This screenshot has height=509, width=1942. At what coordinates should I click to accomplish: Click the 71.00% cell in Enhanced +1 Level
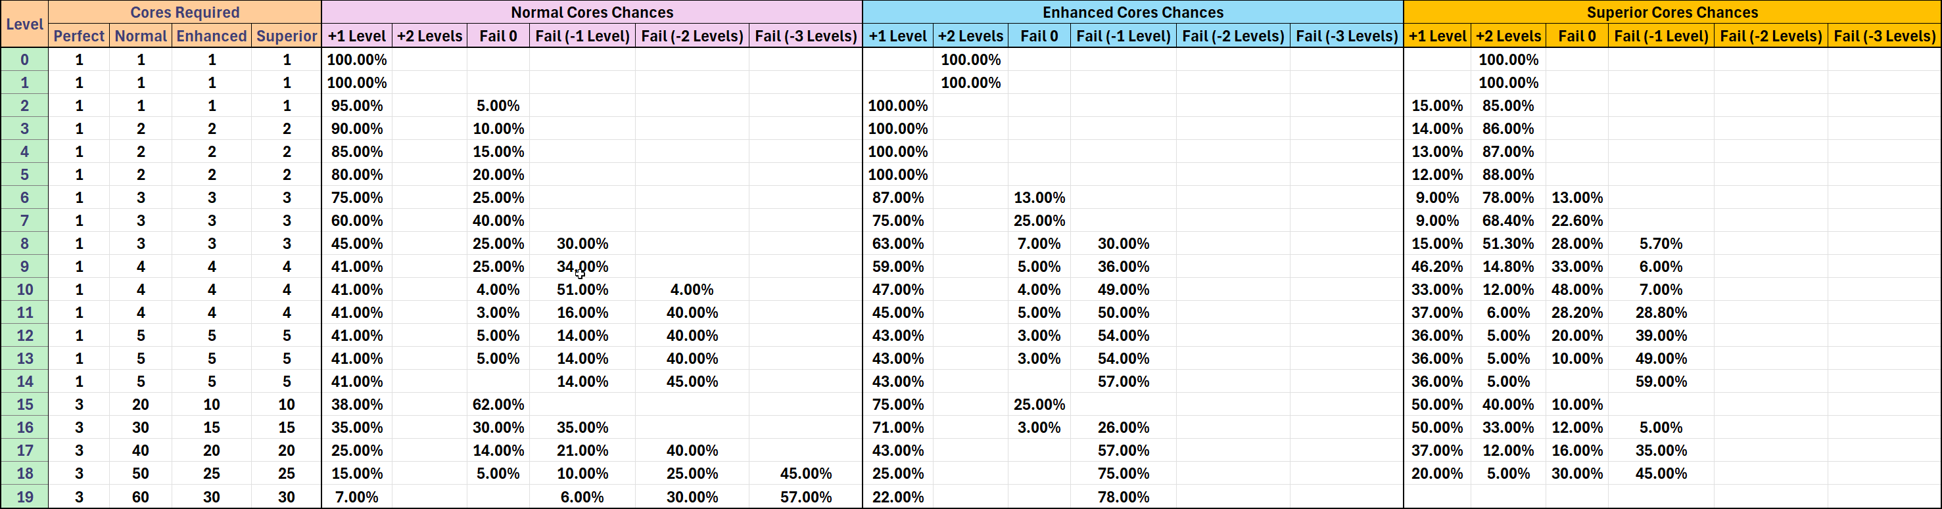[897, 428]
